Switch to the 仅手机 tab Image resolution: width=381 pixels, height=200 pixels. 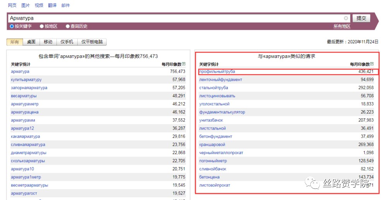click(x=67, y=42)
